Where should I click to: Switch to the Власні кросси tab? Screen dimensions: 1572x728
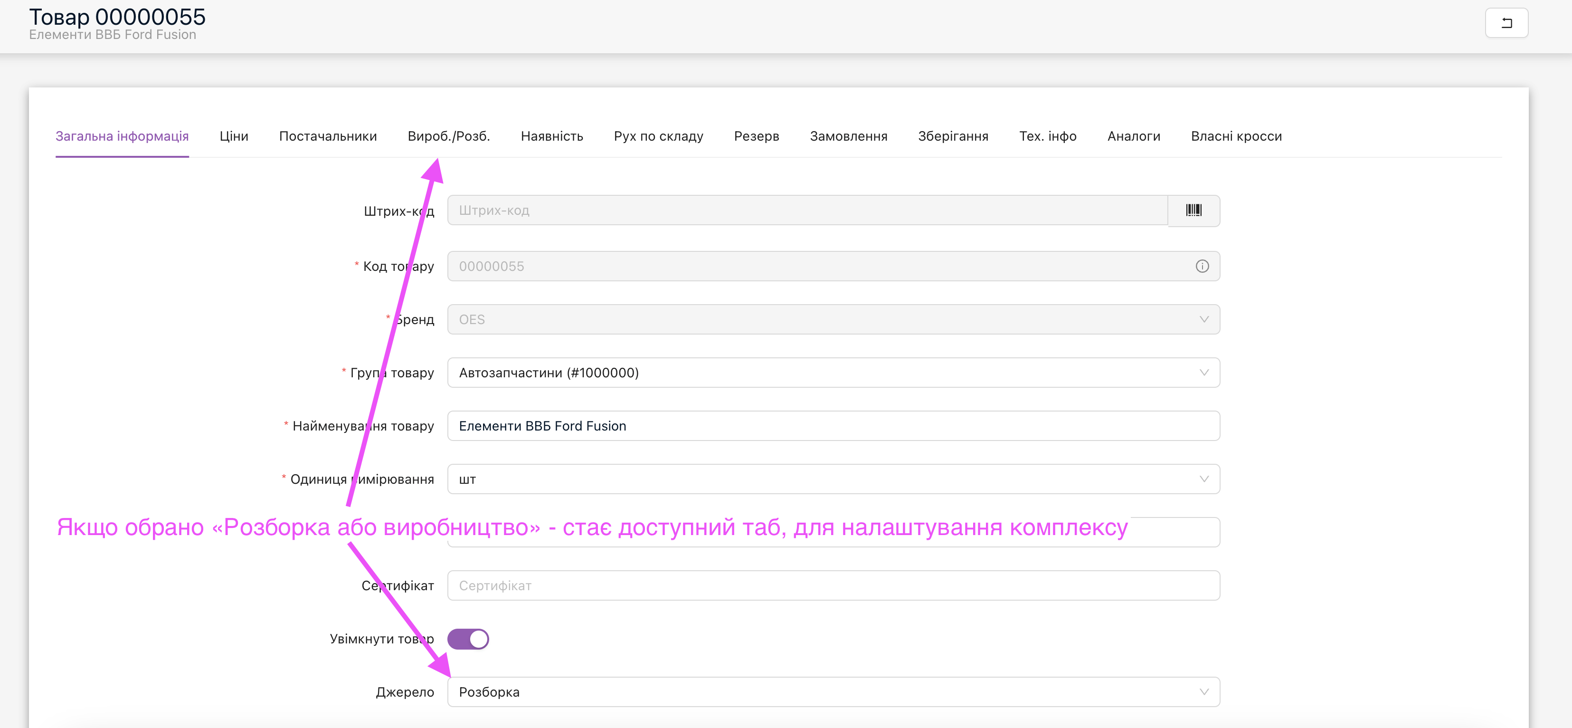tap(1236, 136)
